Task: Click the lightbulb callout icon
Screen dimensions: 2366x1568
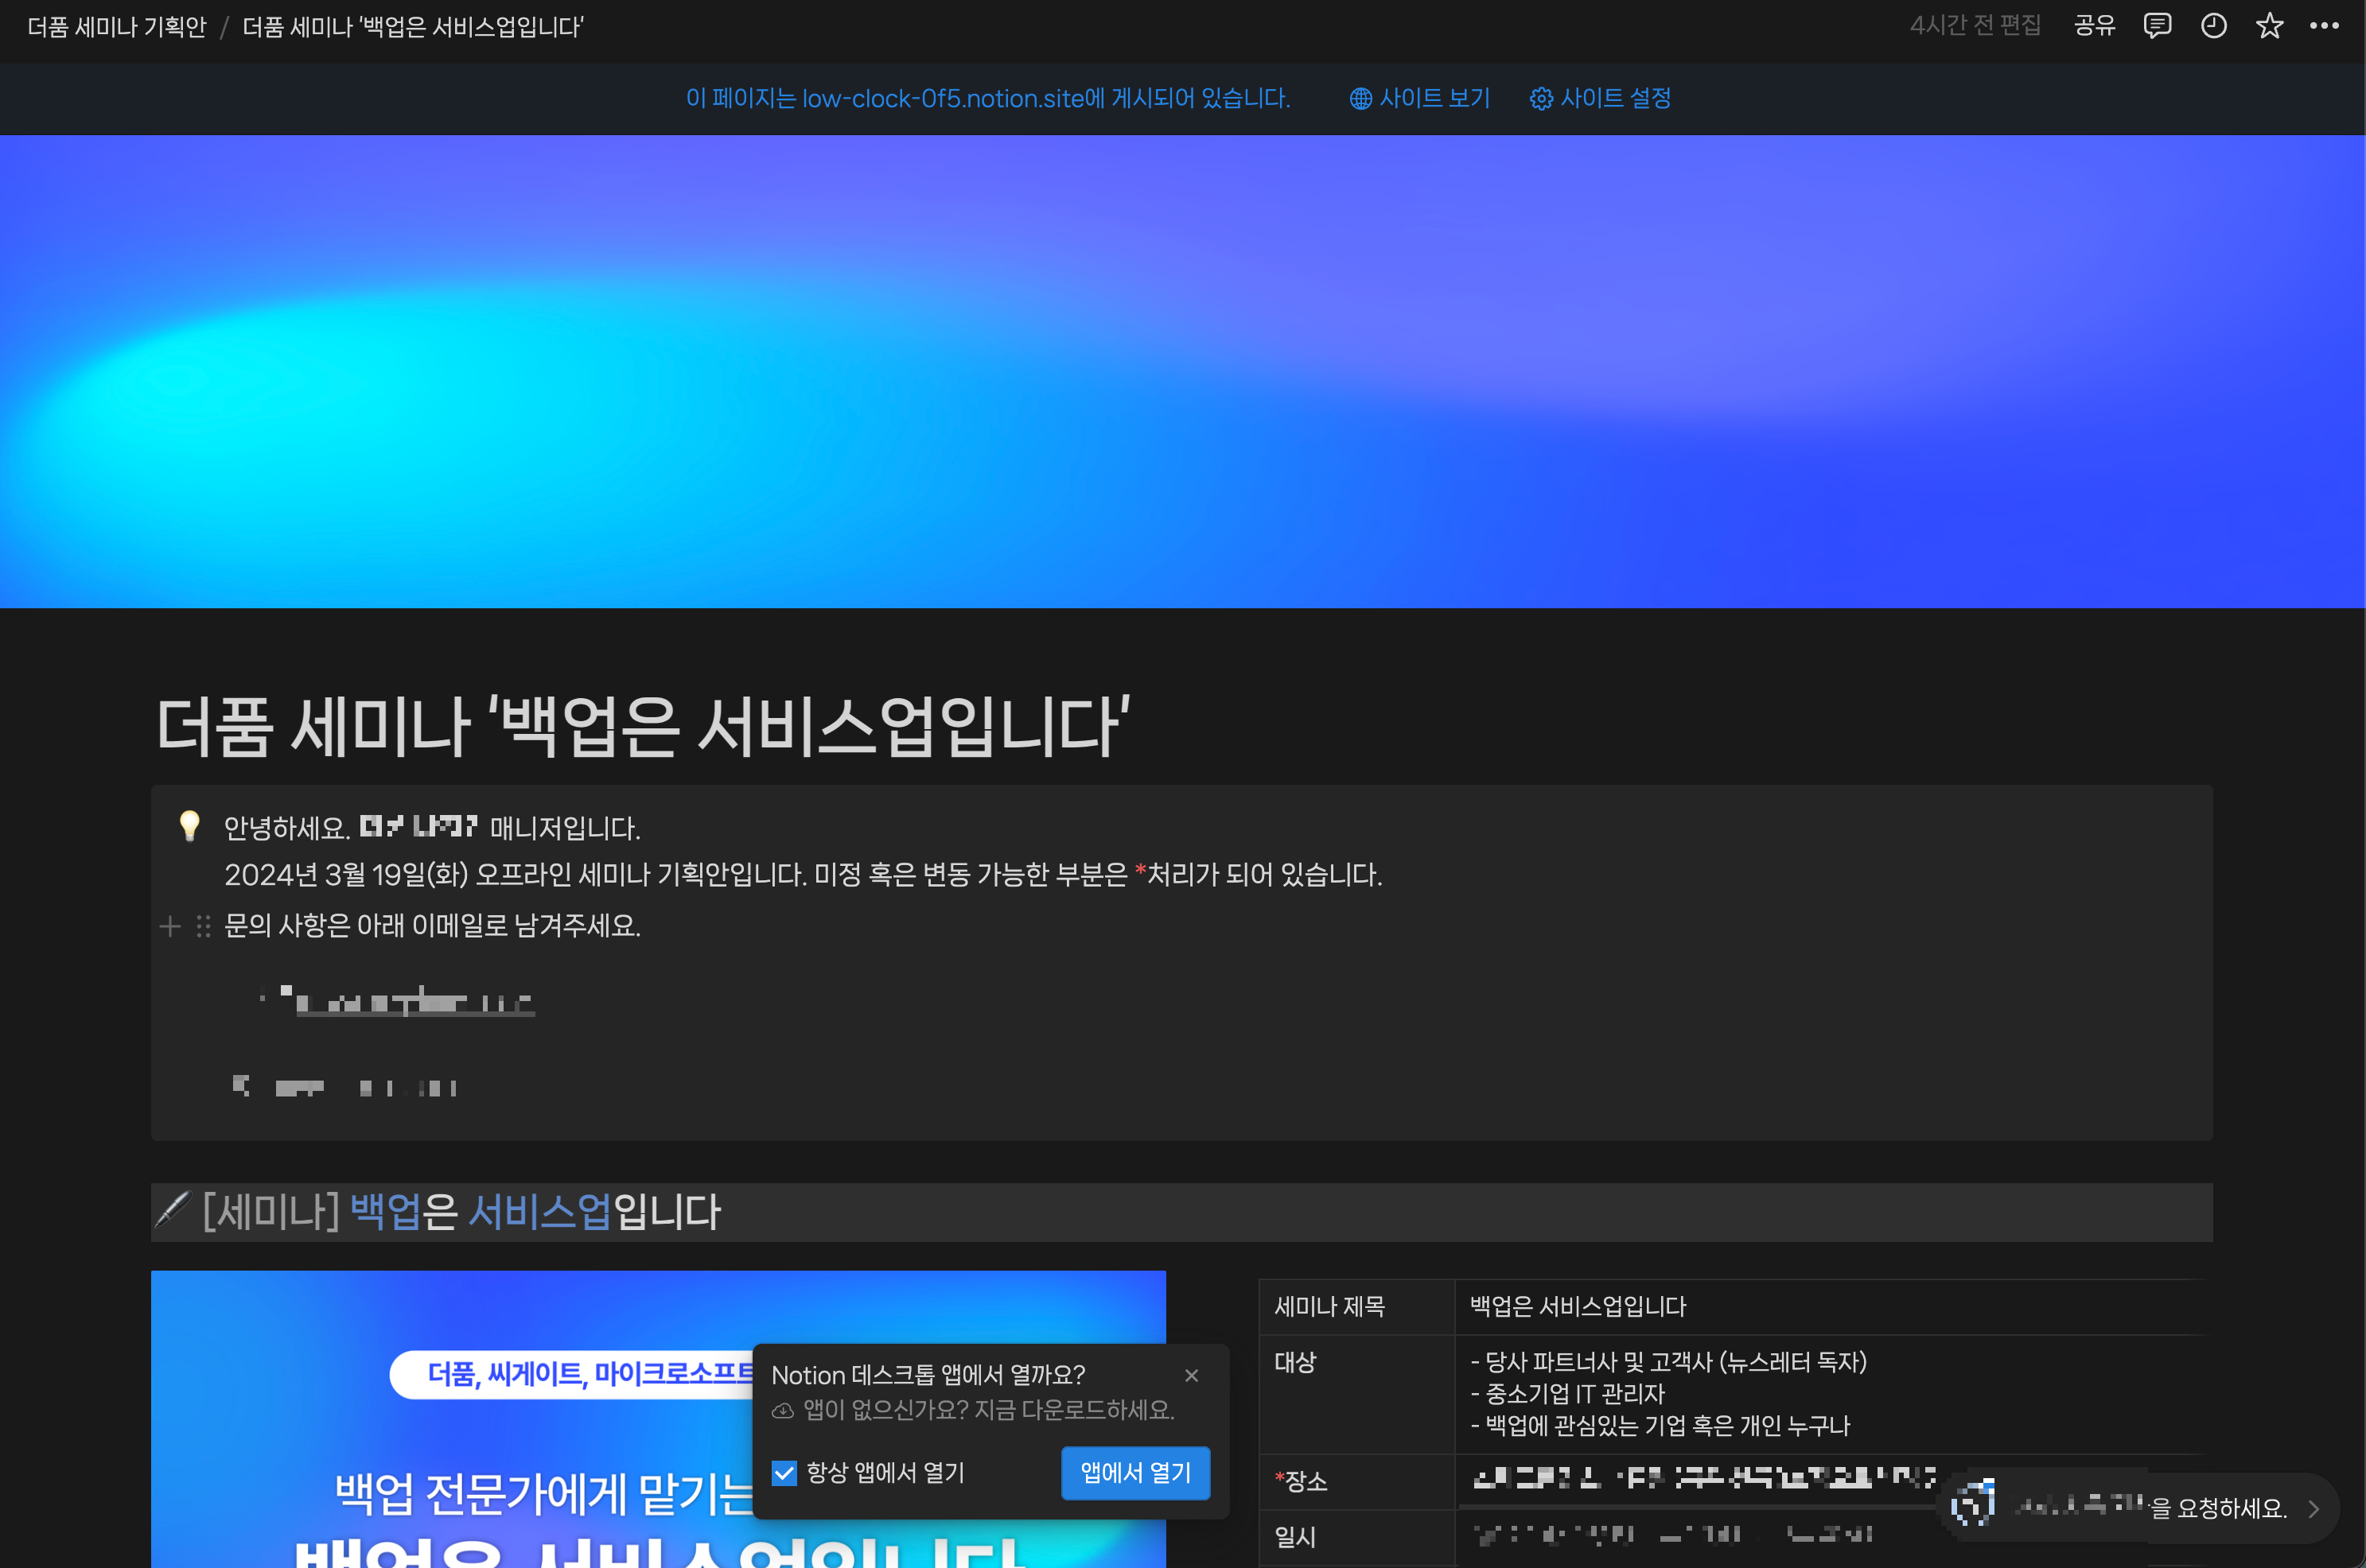Action: click(189, 826)
